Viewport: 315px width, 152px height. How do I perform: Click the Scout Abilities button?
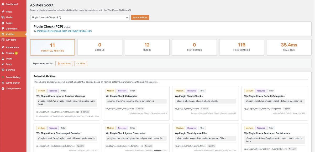point(140,18)
